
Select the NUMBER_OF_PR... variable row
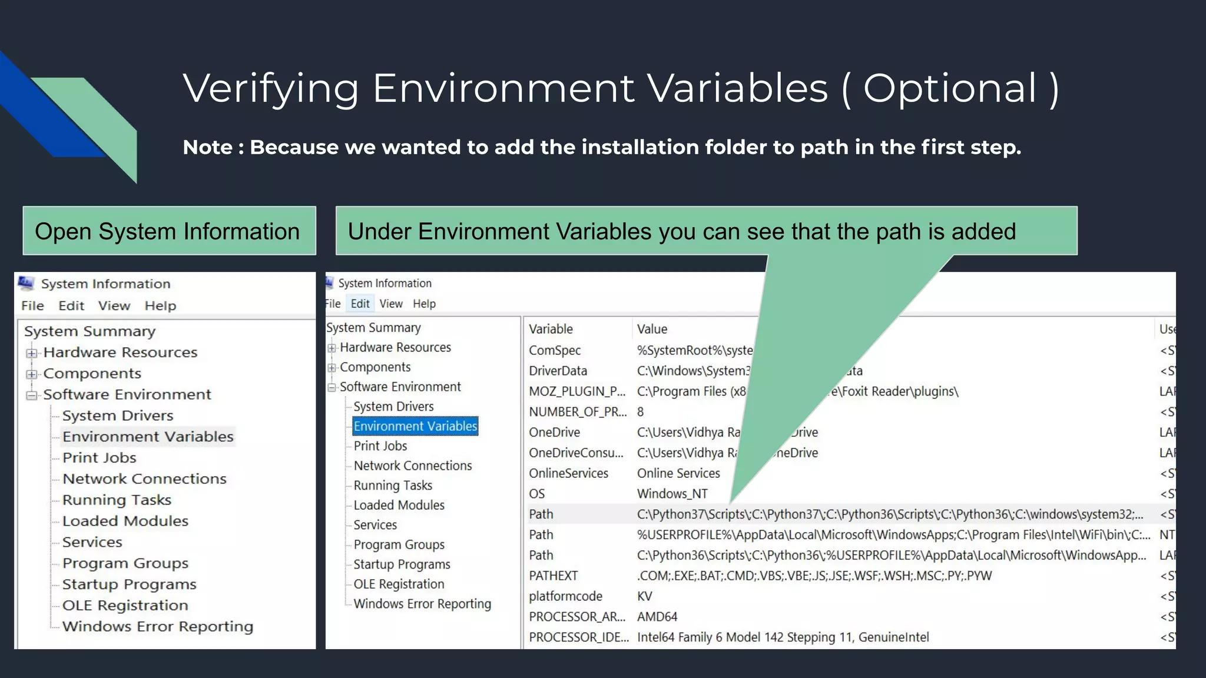(x=849, y=412)
